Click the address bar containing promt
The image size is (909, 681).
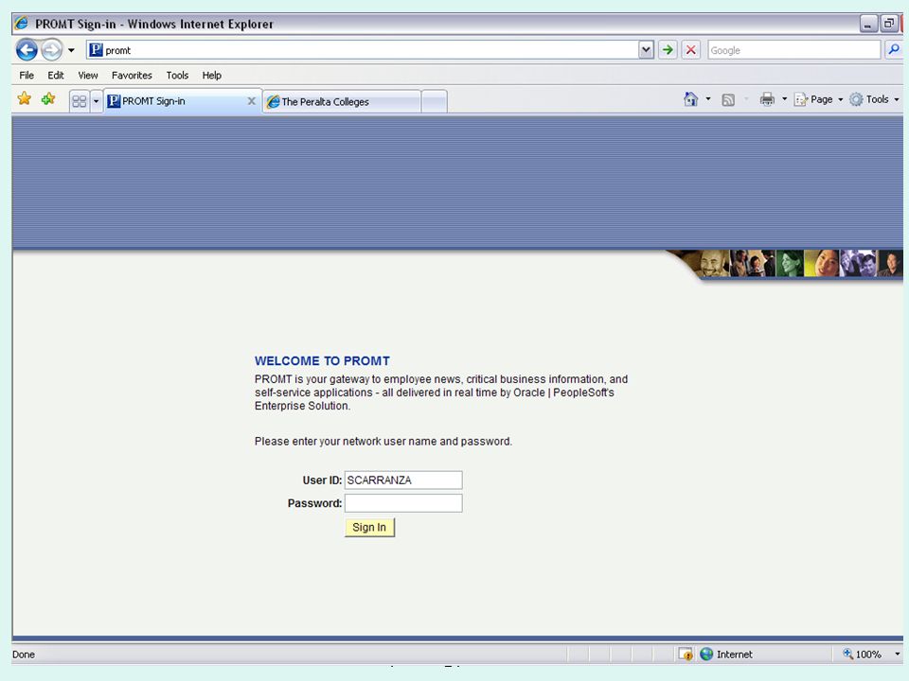pyautogui.click(x=363, y=50)
